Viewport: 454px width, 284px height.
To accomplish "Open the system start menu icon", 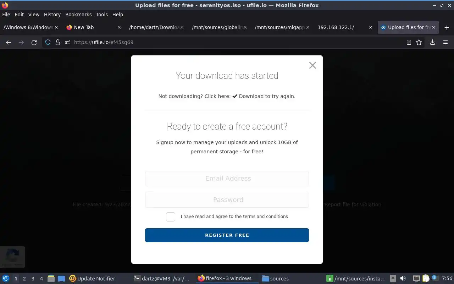I will click(6, 279).
